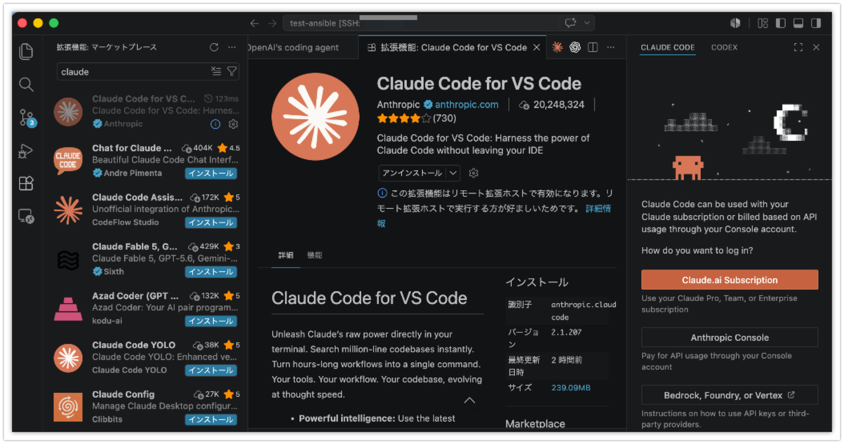Install the Chat for Claude extension
This screenshot has height=444, width=844.
pos(211,173)
